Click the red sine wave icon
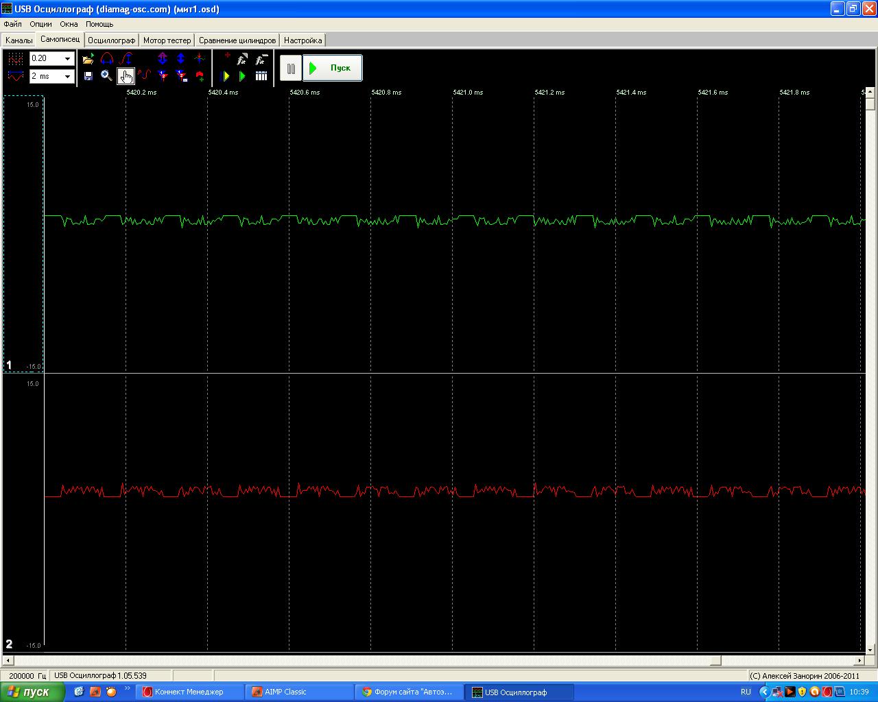Screen dimensions: 878x702 click(144, 75)
